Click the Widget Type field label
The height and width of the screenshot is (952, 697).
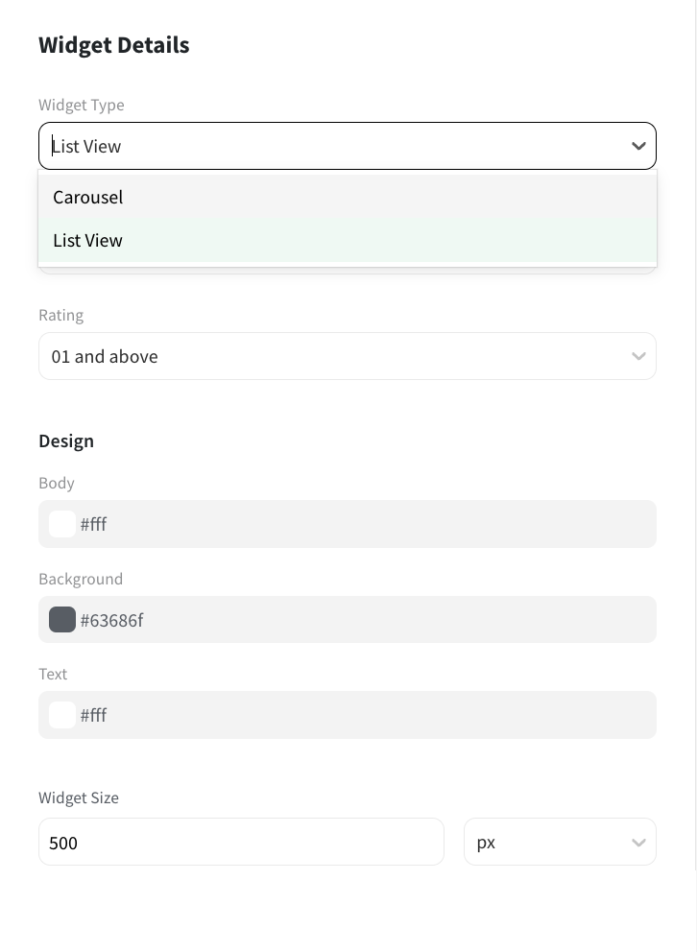tap(82, 105)
